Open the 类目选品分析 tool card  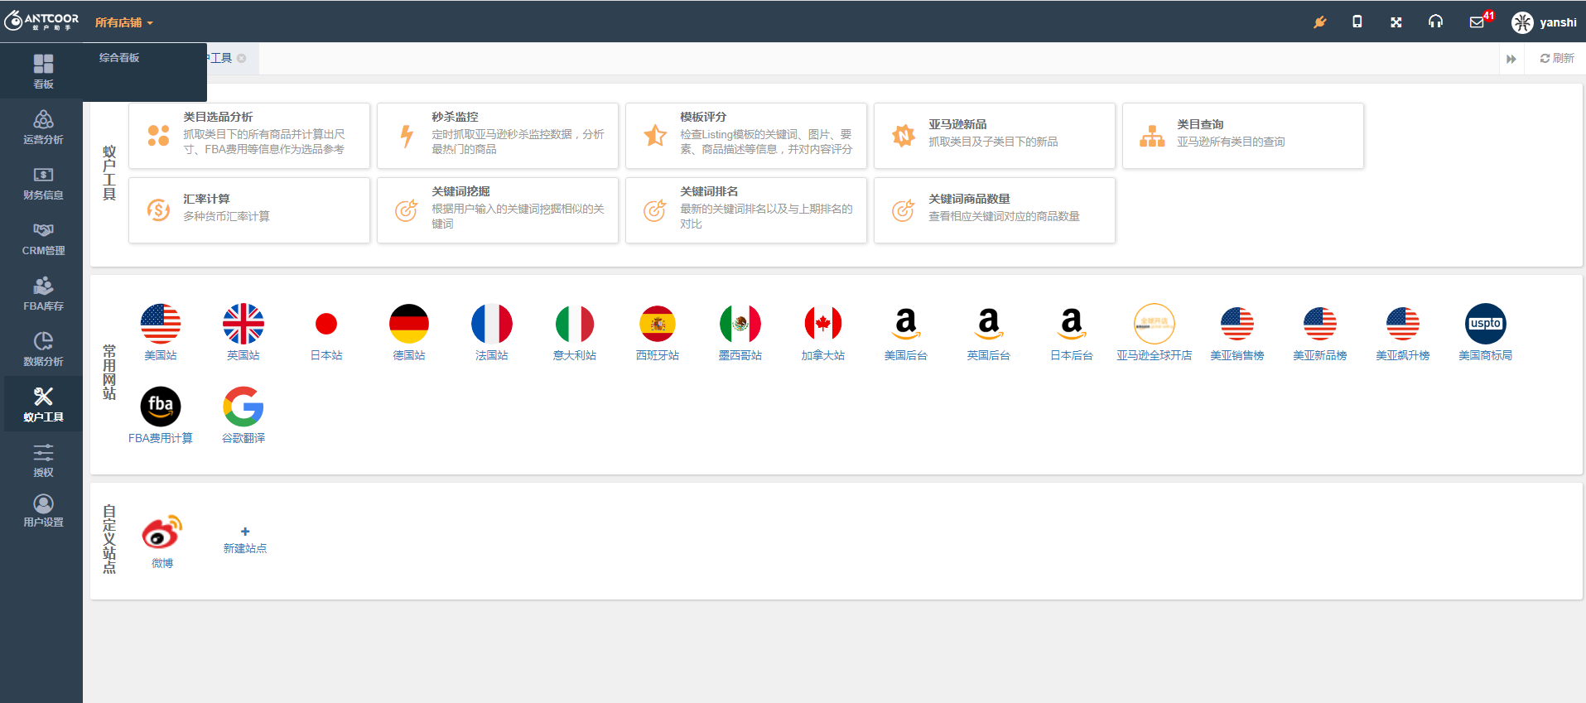249,136
